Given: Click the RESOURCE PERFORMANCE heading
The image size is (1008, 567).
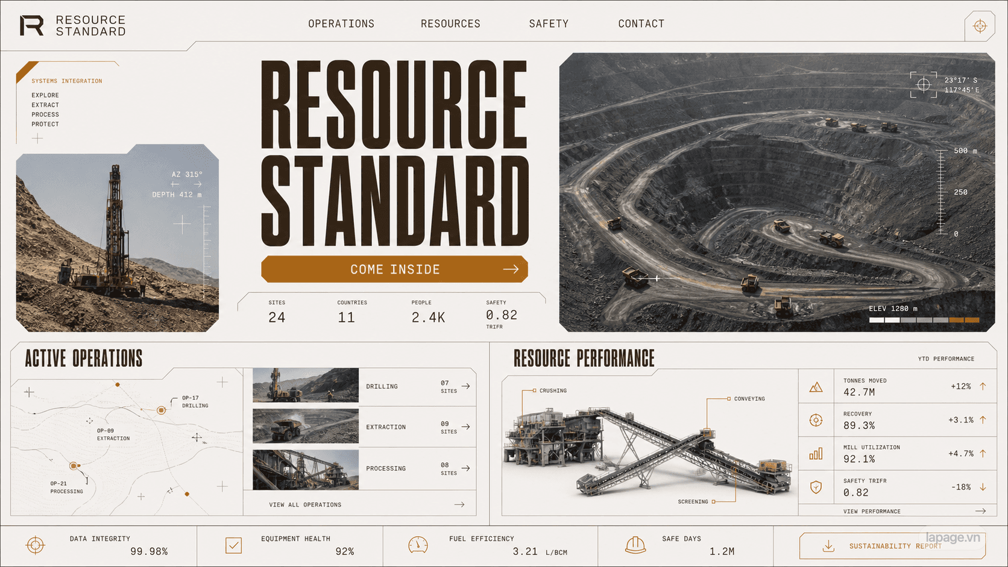Looking at the screenshot, I should [584, 359].
